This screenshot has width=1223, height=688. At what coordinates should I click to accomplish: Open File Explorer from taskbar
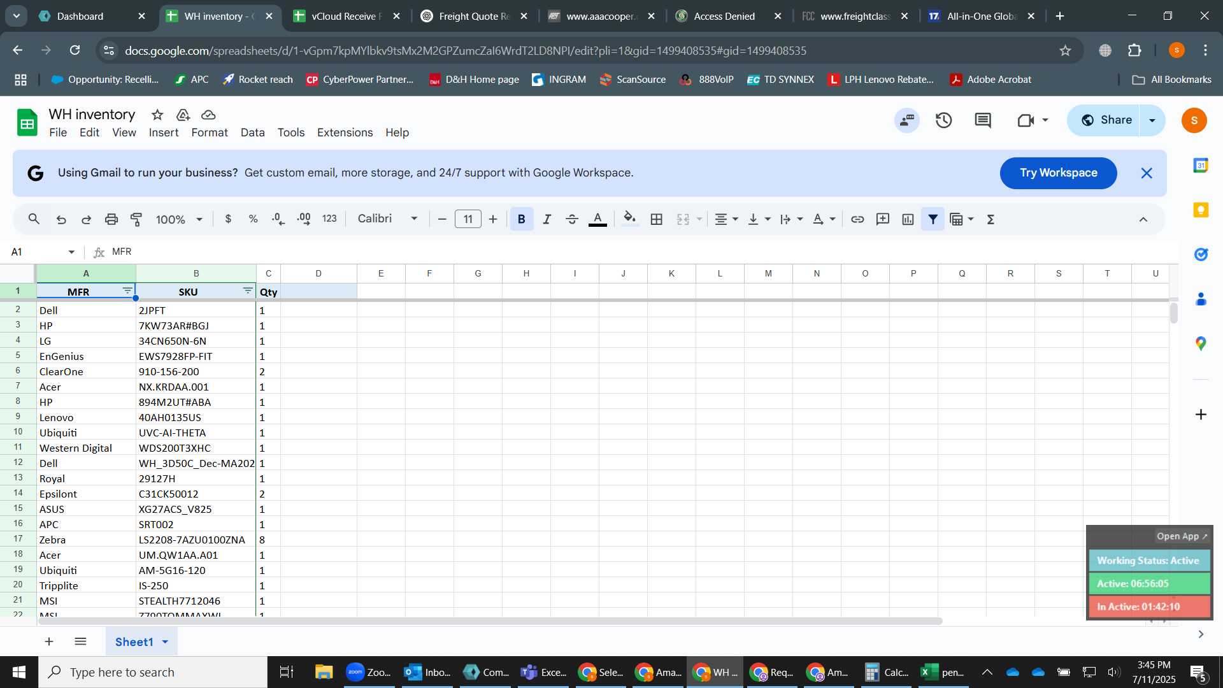tap(324, 672)
